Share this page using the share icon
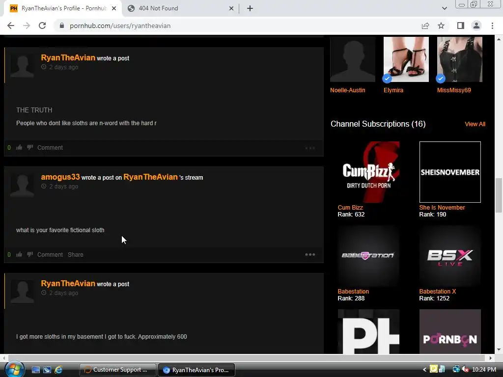This screenshot has width=503, height=377. [425, 26]
